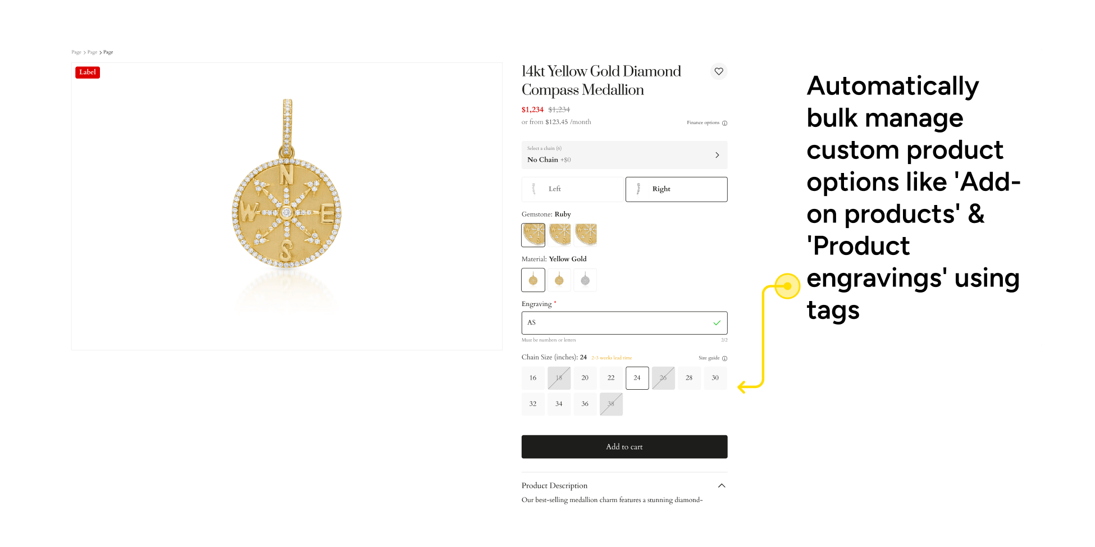Click the red Label badge on image
The width and height of the screenshot is (1095, 547).
pos(88,72)
